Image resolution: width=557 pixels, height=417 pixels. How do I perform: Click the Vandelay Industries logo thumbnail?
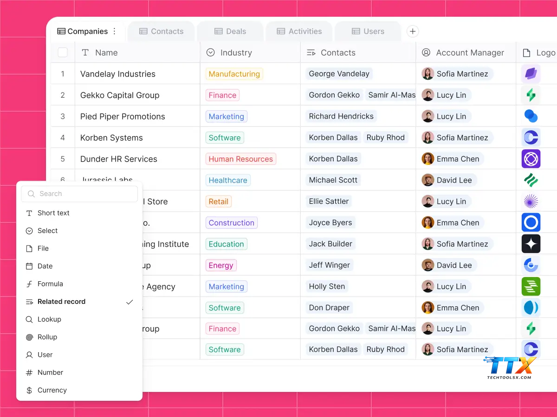[x=531, y=74]
